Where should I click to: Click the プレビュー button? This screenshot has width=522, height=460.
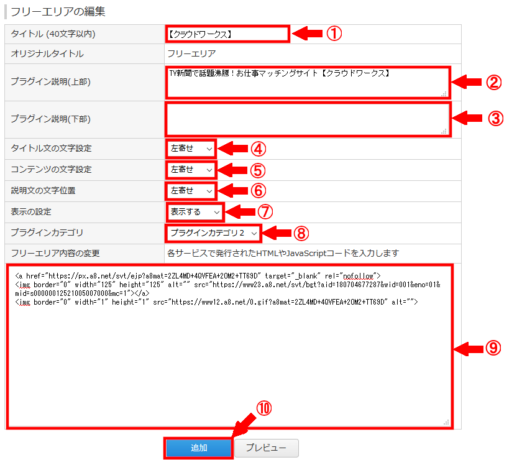coord(267,448)
